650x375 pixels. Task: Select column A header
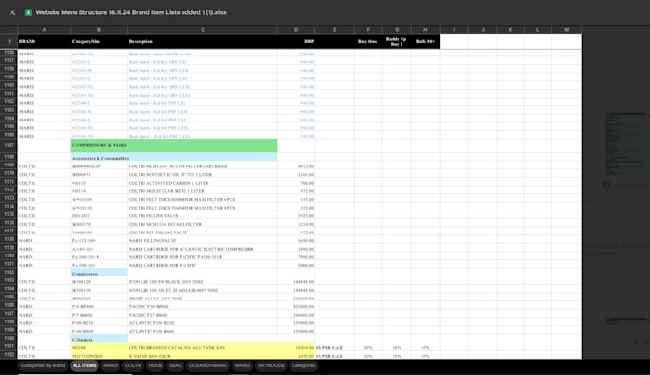44,30
